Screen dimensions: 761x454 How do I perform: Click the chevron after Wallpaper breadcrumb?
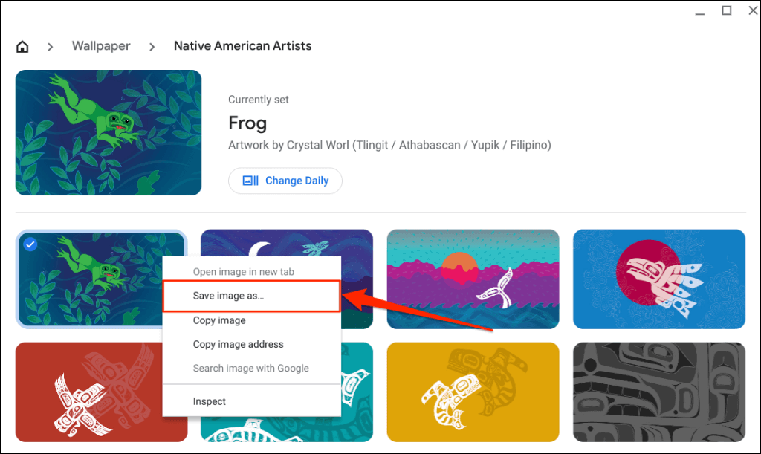pos(152,47)
